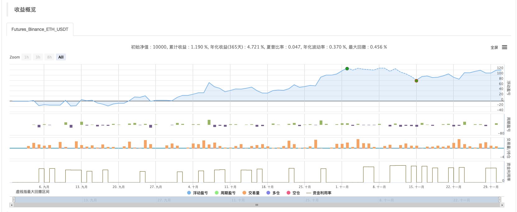517x212 pixels.
Task: Click the red max drawdown end marker
Action: point(416,81)
